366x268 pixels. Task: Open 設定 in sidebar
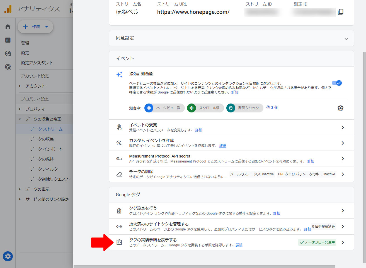coord(25,53)
